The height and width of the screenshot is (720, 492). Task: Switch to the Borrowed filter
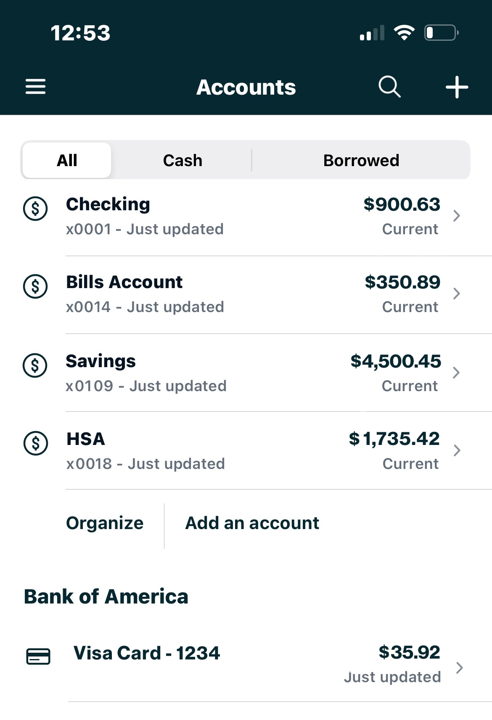[x=361, y=160]
